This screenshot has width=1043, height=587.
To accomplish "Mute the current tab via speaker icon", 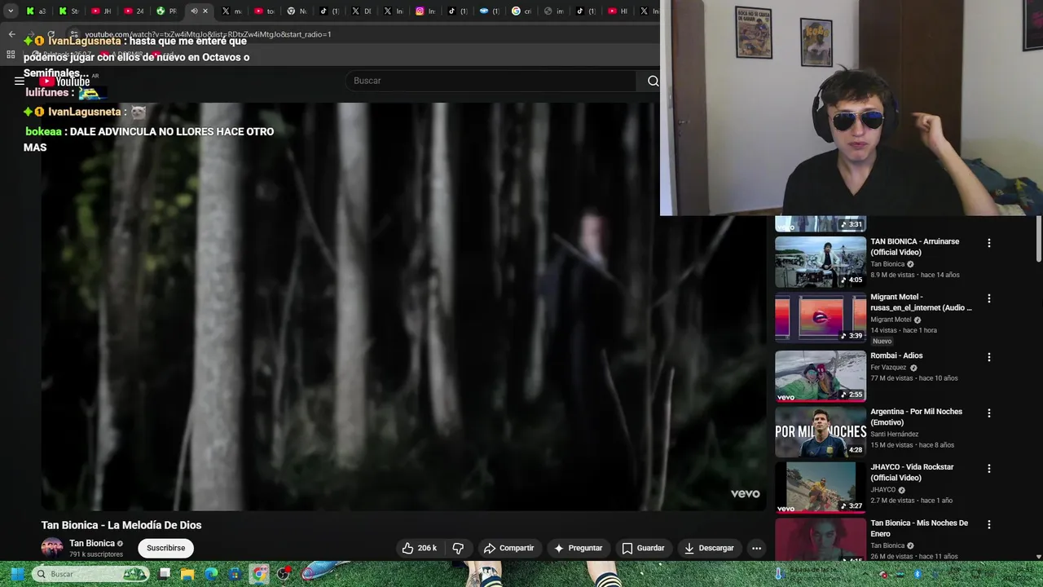I will click(x=194, y=11).
